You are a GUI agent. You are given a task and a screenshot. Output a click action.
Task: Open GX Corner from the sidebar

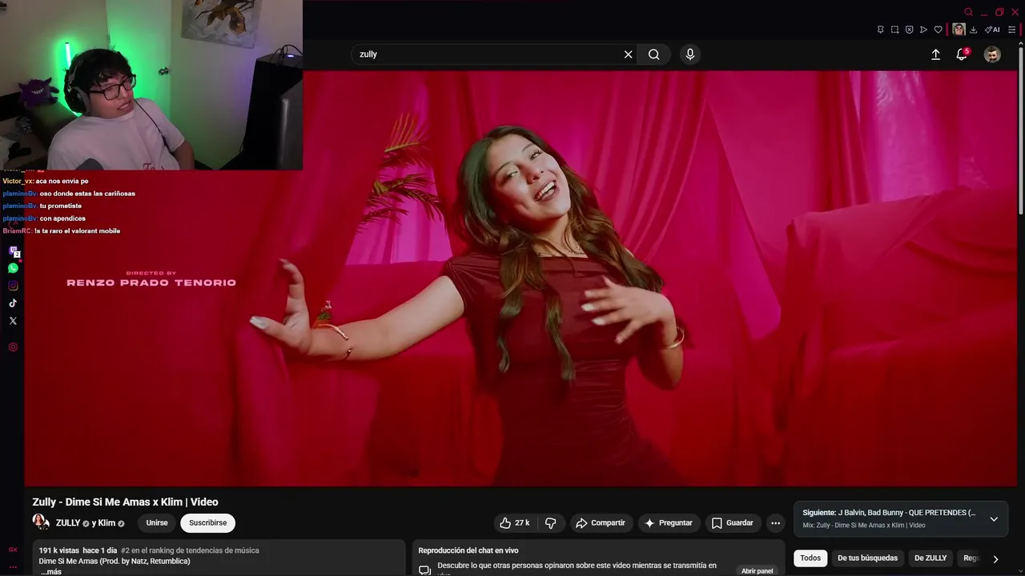pos(13,550)
